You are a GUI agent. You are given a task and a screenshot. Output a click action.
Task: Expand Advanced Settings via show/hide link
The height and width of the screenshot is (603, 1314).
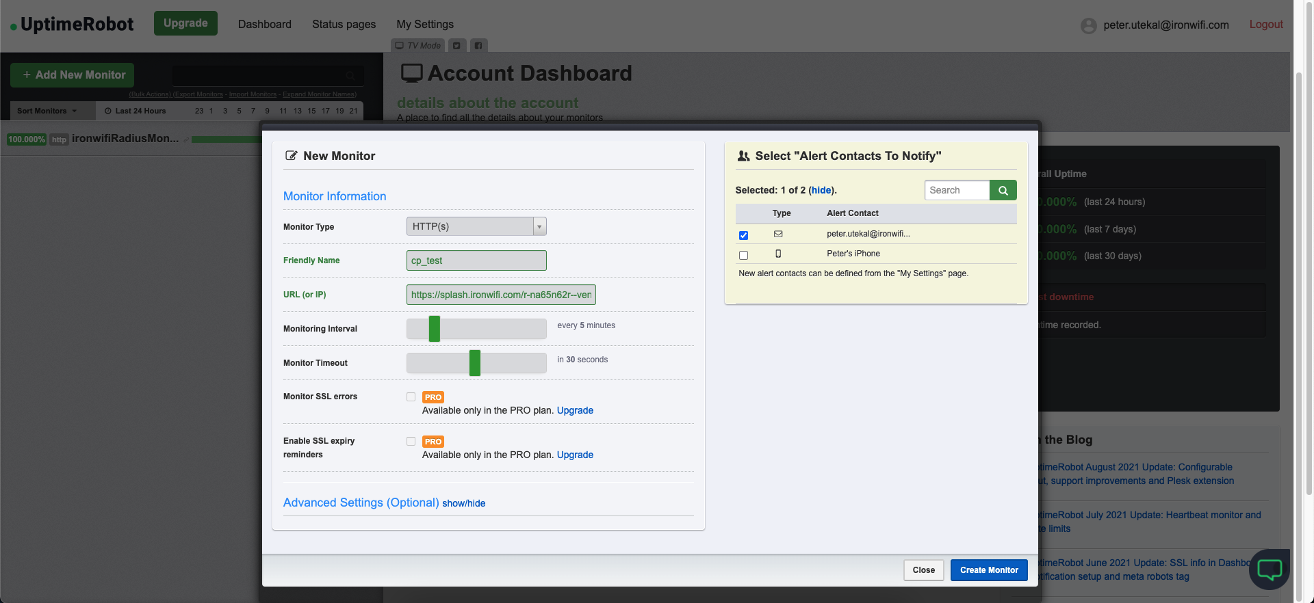pyautogui.click(x=463, y=503)
